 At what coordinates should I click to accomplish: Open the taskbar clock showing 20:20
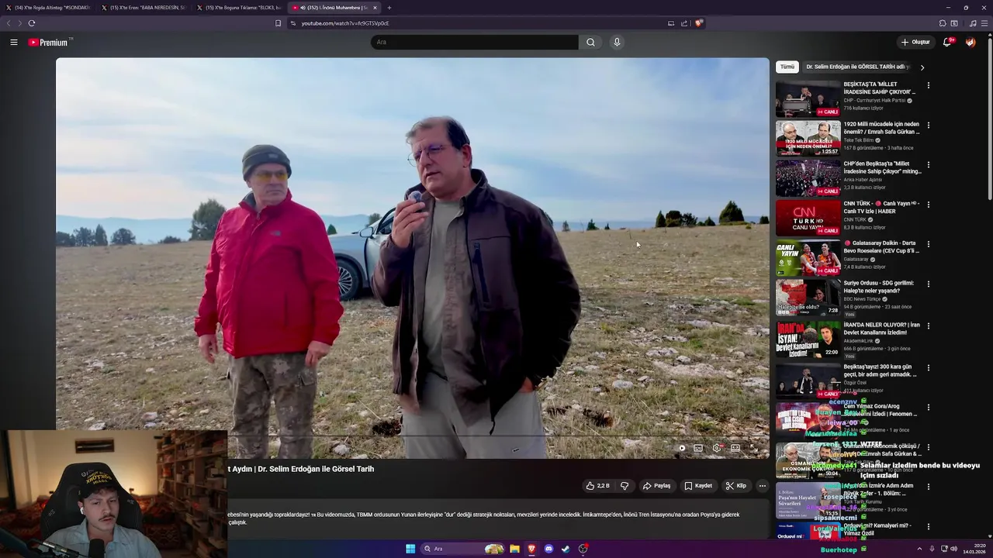973,549
